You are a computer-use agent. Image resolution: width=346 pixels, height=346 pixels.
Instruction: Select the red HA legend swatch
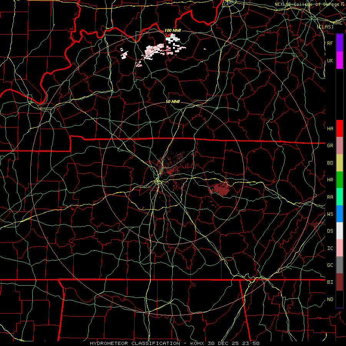tap(339, 128)
